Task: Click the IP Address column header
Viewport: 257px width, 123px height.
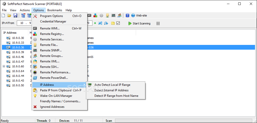Action: click(x=15, y=33)
